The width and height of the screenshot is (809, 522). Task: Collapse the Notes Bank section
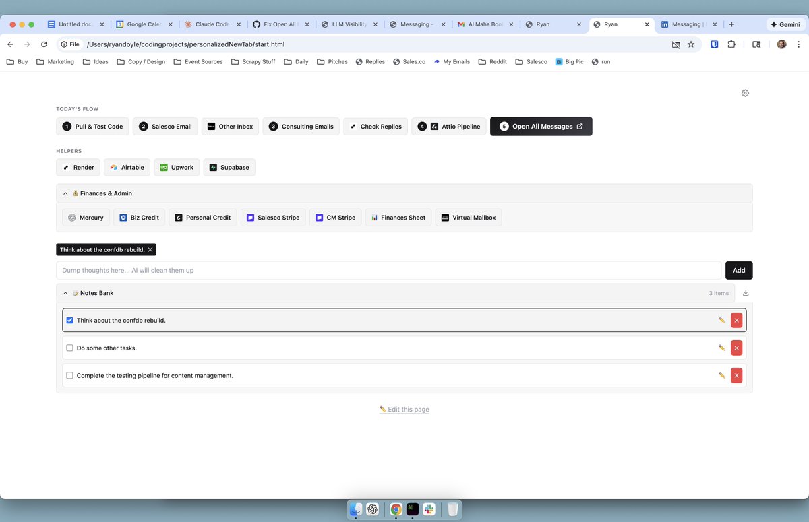(65, 293)
